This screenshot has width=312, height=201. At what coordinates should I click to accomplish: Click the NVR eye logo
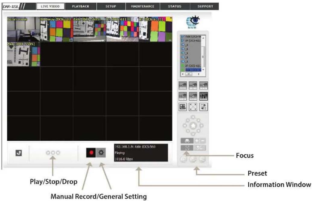coord(193,22)
